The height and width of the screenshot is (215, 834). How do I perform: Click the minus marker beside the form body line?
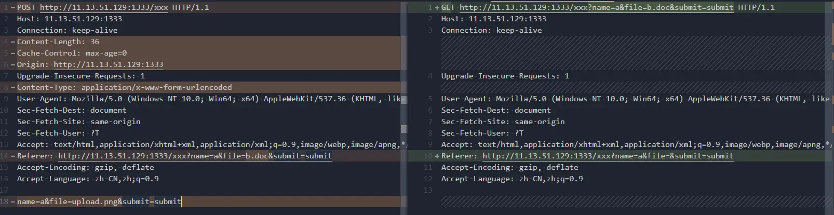click(12, 201)
